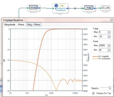Click the Stimulus1 green input pin

(28, 8)
